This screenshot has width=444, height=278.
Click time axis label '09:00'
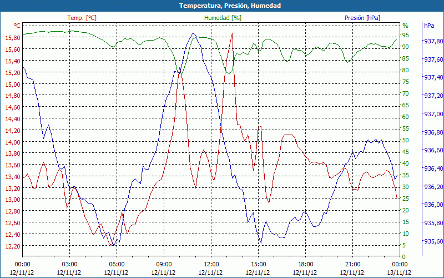(x=164, y=265)
